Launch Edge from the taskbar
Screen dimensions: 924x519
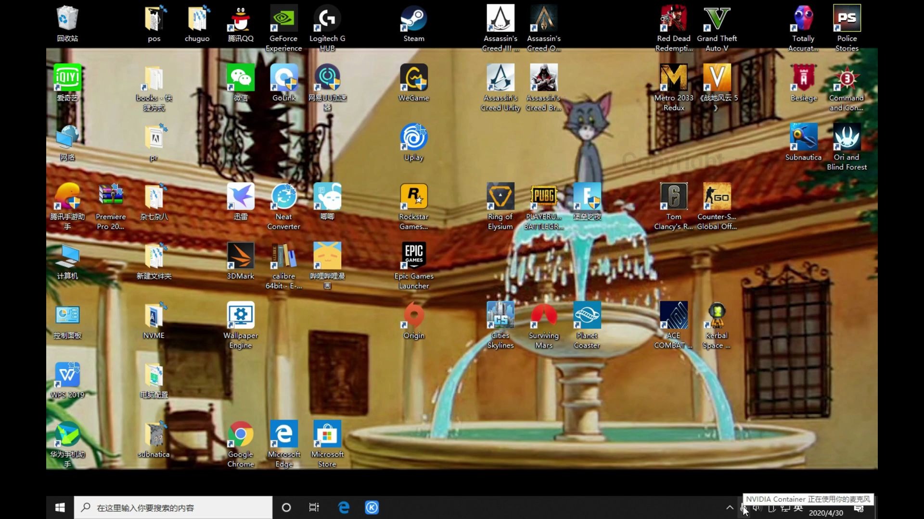coord(344,507)
